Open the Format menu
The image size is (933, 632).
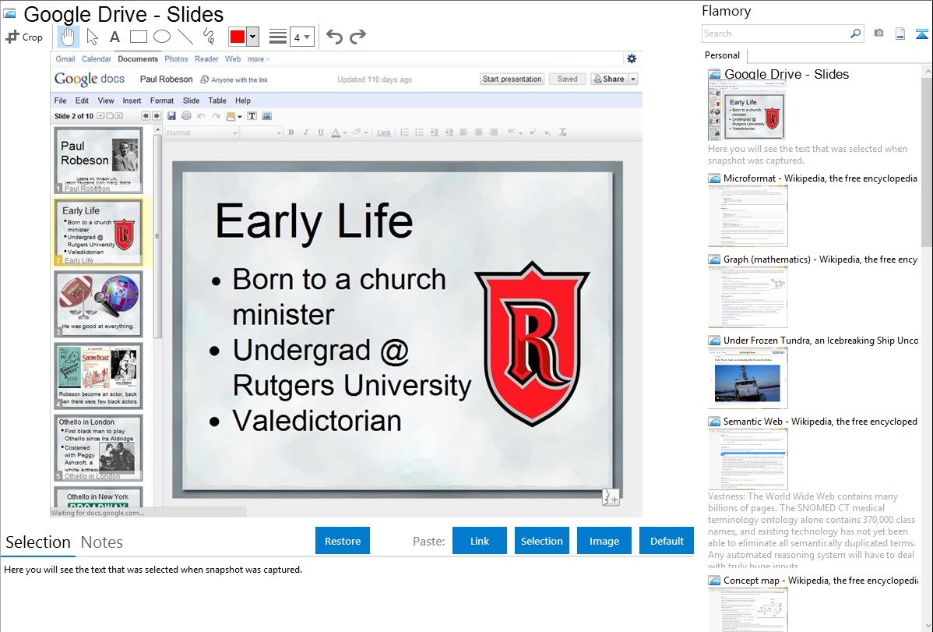click(x=162, y=101)
